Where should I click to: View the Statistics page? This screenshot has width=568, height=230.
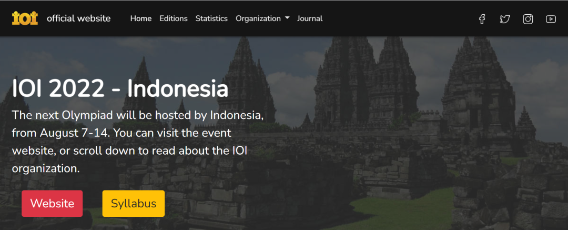[x=211, y=18]
